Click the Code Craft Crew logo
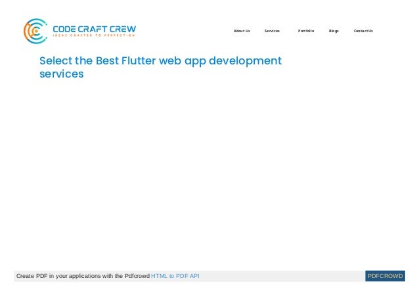Image resolution: width=419 pixels, height=297 pixels. [x=79, y=31]
